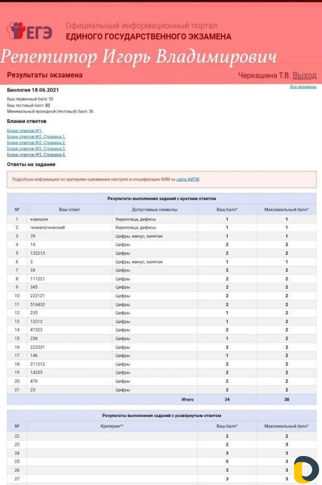Click the answer 345

click(x=34, y=287)
